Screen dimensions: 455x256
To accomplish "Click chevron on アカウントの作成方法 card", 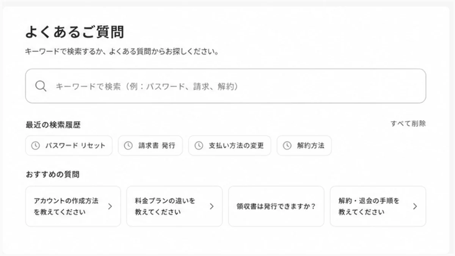I will click(x=110, y=206).
